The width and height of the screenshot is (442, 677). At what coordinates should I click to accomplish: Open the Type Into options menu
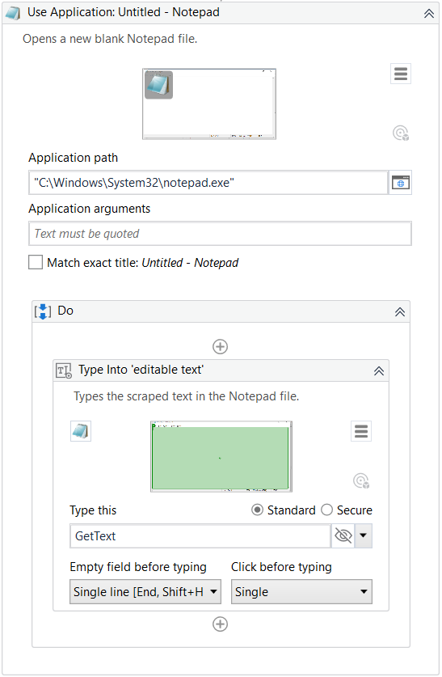coord(361,431)
